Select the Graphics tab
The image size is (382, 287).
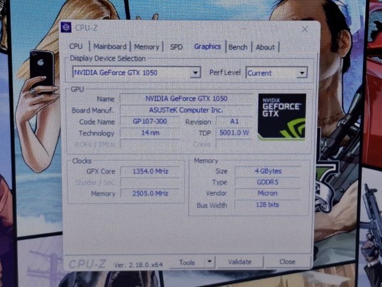(x=207, y=47)
